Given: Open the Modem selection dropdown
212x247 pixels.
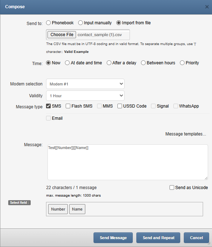Looking at the screenshot, I should point(85,84).
